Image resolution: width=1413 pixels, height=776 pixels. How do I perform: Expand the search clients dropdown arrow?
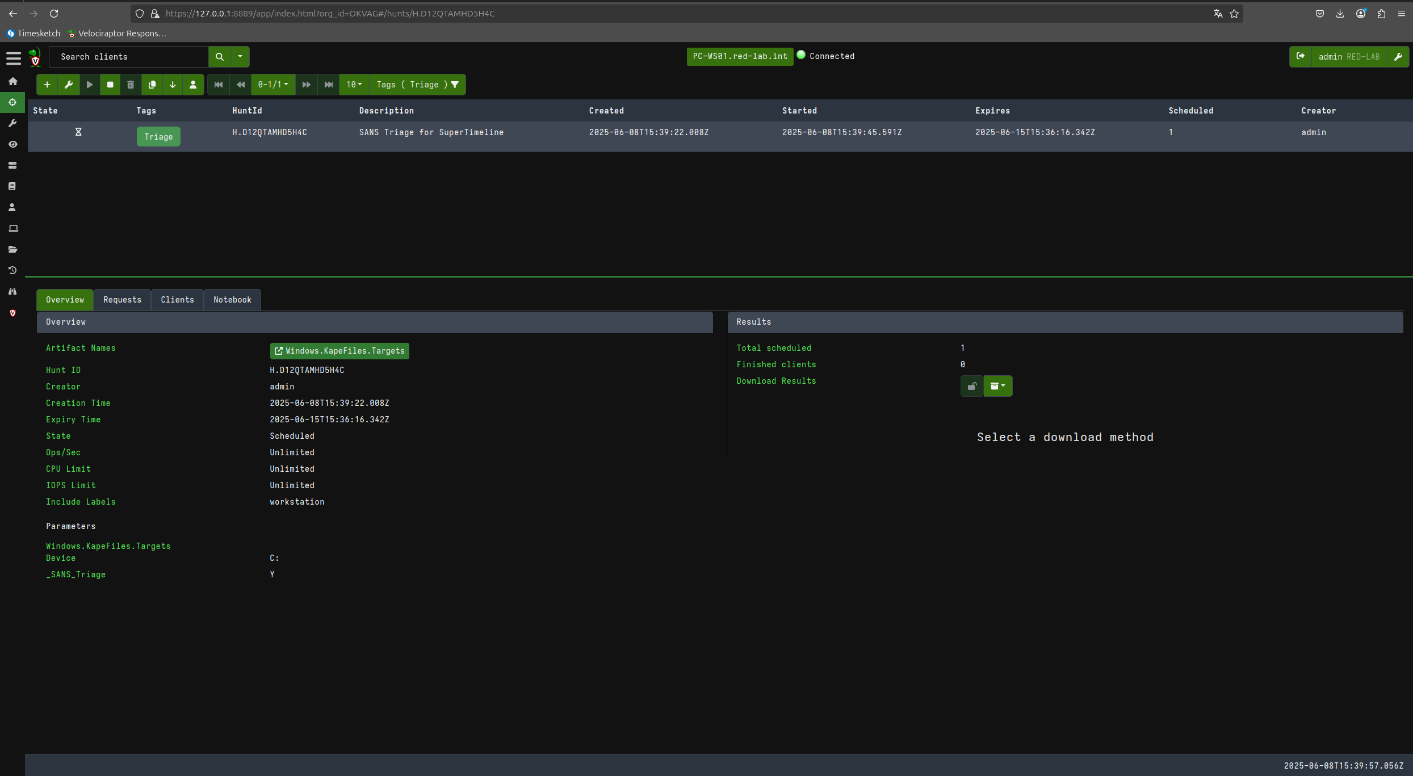pos(240,57)
